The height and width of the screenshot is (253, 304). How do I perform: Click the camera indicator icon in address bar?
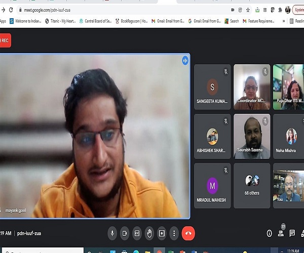[x=233, y=10]
